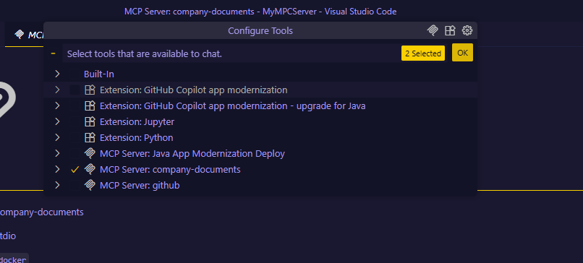
Task: Expand the Extension: Jupyter tools
Action: pos(57,122)
